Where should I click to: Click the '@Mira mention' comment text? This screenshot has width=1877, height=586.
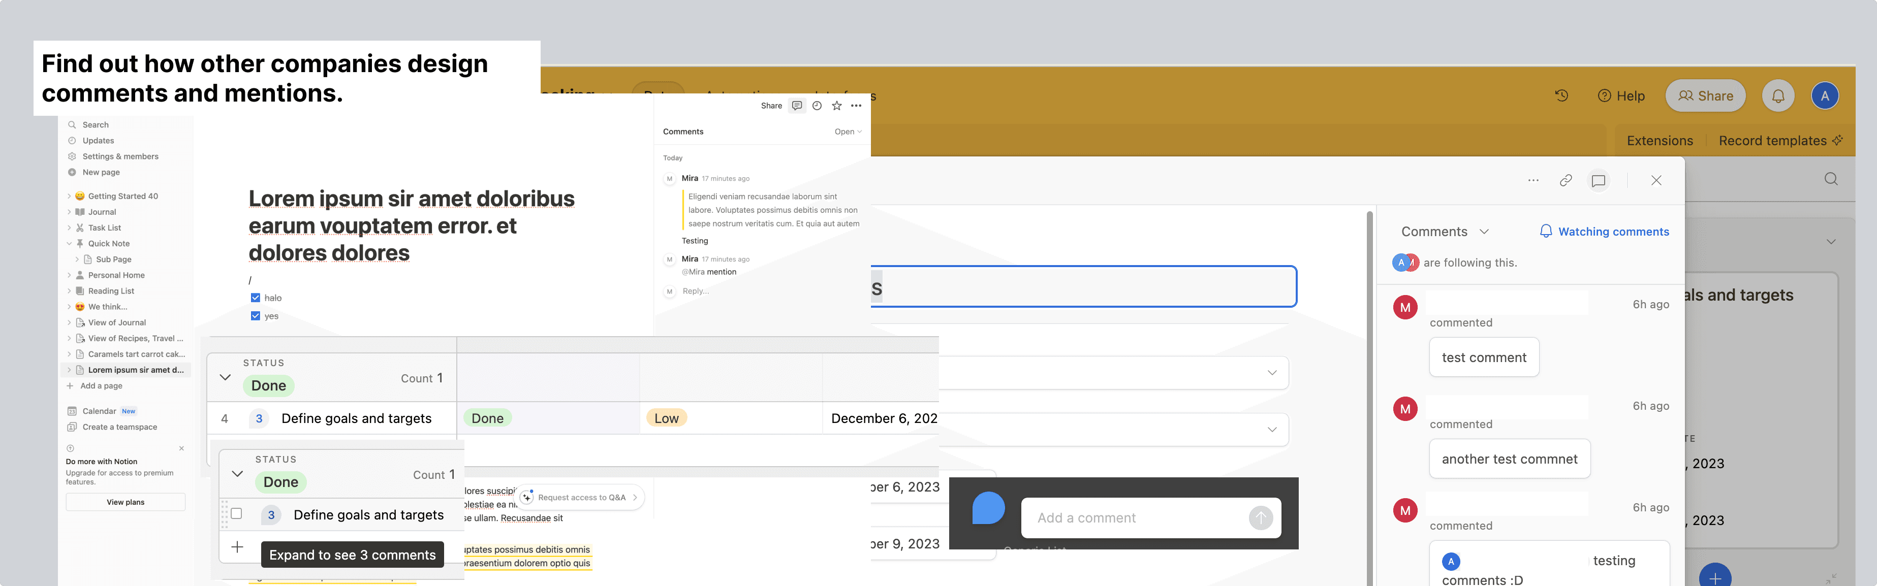708,272
